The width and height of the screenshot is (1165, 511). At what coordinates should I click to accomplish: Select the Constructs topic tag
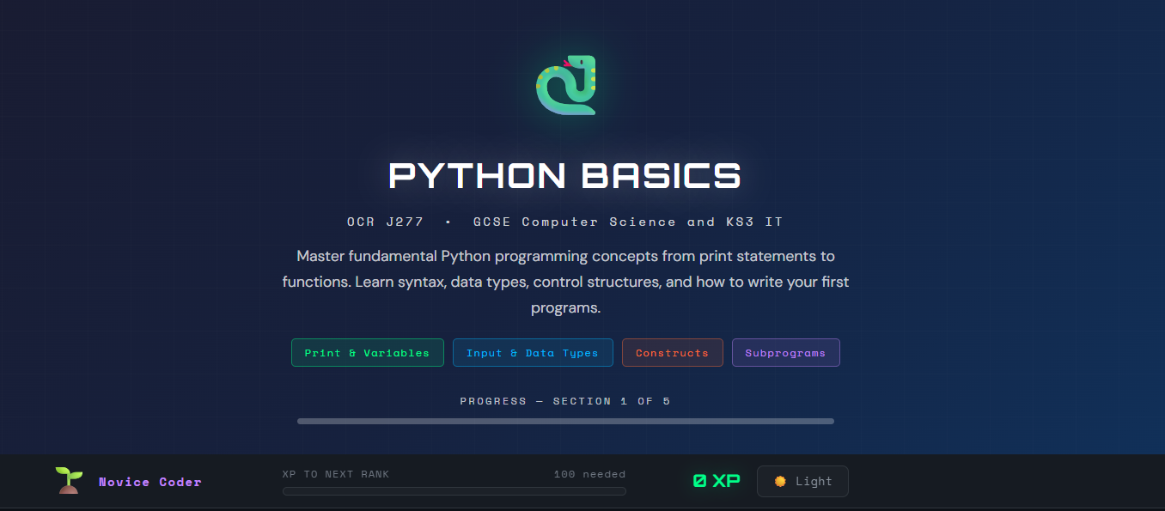673,353
